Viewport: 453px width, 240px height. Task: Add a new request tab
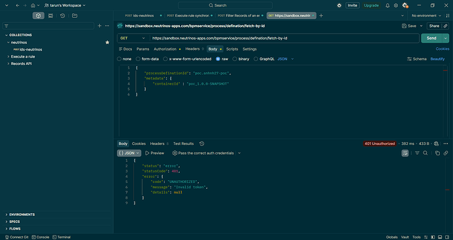point(321,16)
